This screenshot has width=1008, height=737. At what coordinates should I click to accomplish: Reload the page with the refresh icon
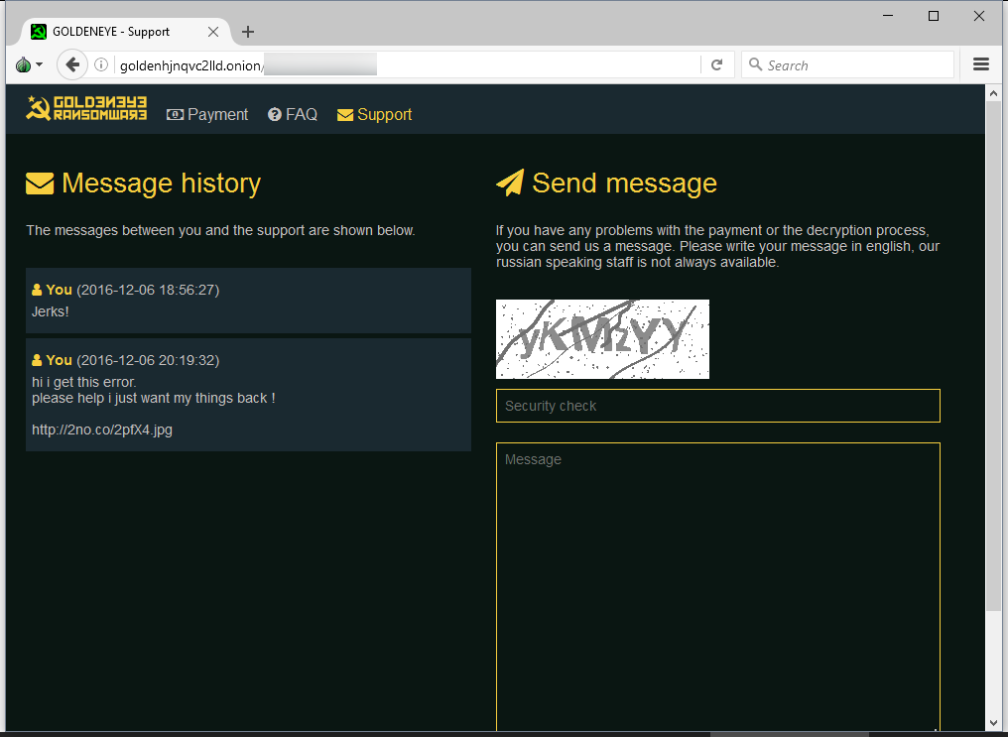[716, 64]
